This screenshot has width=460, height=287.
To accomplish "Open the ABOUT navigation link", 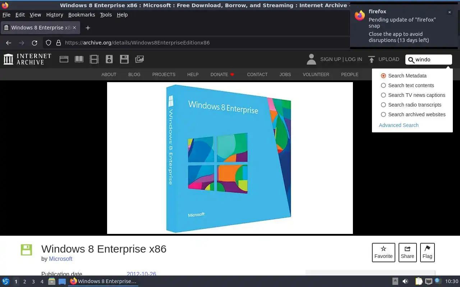I will [109, 75].
